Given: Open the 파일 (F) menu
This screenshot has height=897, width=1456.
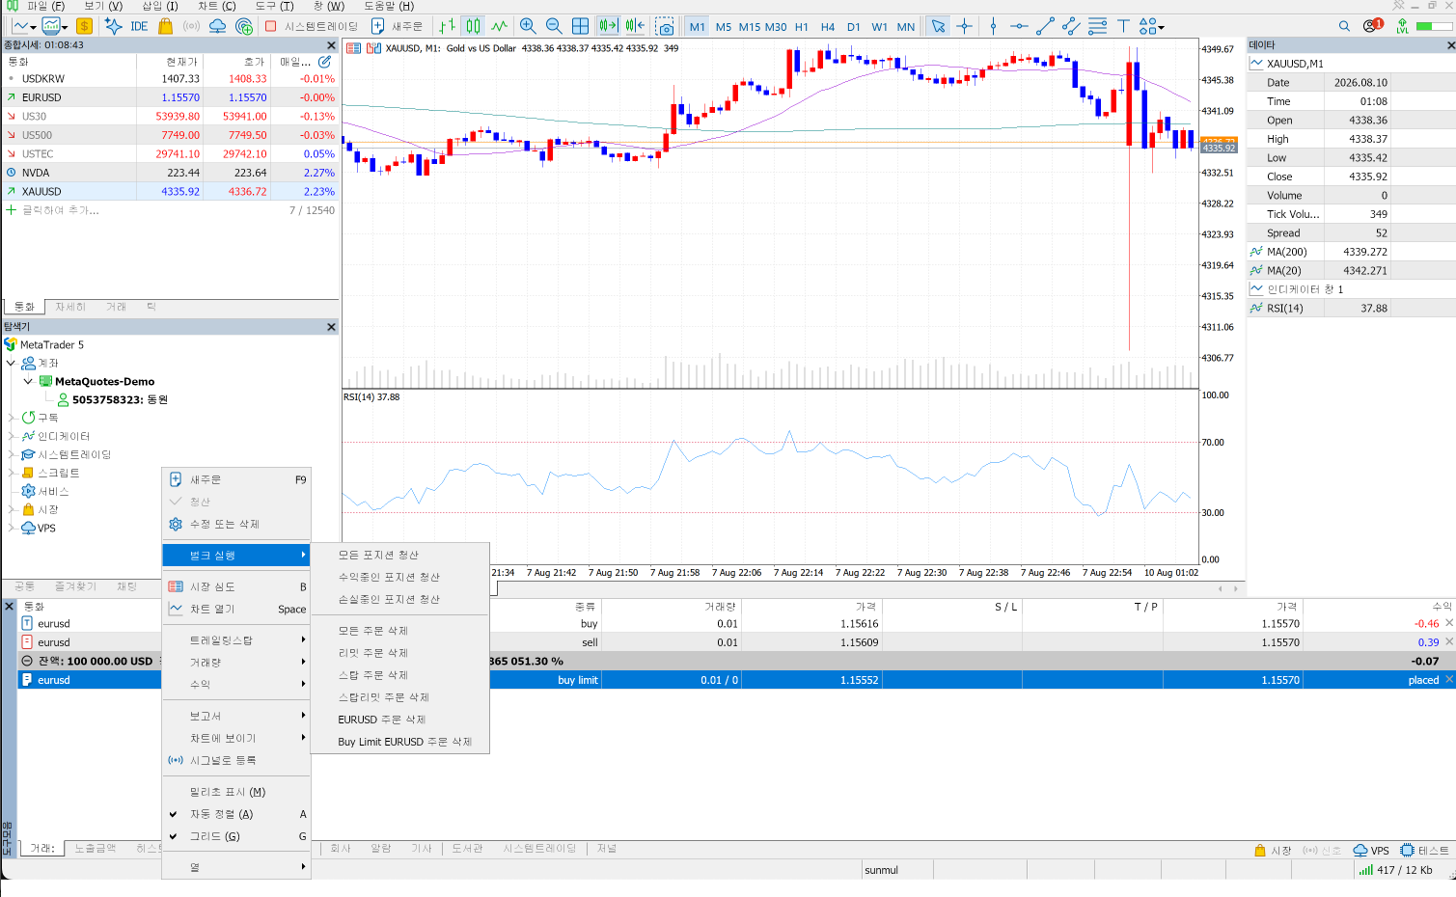Looking at the screenshot, I should 45,6.
